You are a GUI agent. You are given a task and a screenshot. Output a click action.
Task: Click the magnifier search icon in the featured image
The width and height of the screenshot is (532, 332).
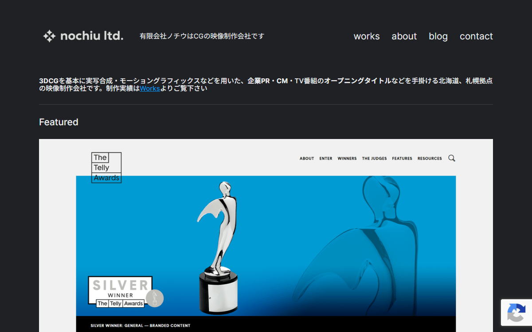coord(452,158)
